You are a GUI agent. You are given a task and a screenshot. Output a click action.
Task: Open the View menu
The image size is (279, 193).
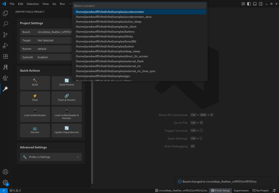[x=45, y=4]
